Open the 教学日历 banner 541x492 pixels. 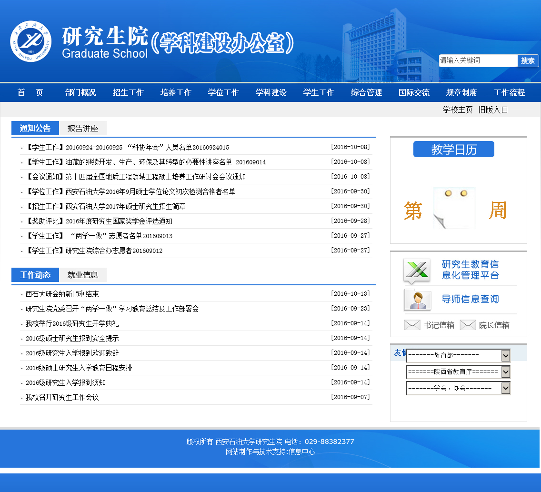point(453,149)
